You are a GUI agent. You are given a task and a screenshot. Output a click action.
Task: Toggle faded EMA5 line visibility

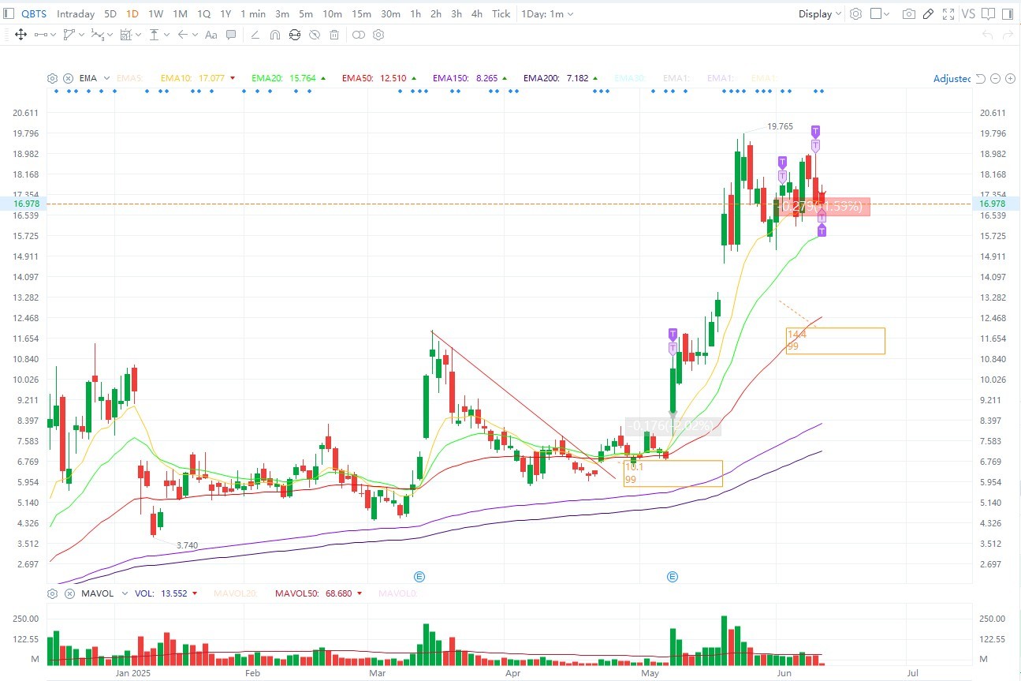pyautogui.click(x=129, y=78)
